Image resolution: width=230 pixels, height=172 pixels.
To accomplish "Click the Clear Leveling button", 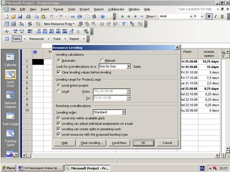I will (92, 143).
